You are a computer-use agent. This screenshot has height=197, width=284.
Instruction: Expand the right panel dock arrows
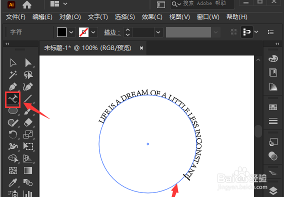click(x=277, y=44)
